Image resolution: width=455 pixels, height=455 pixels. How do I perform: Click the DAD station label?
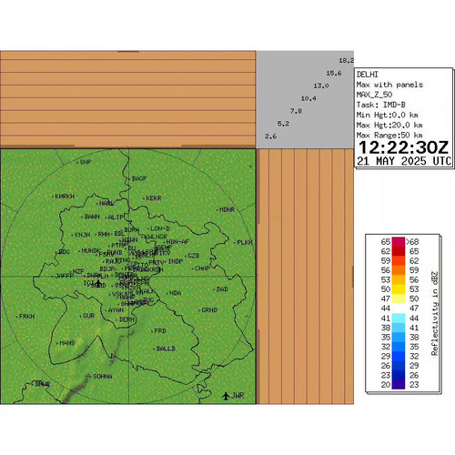coord(222,289)
